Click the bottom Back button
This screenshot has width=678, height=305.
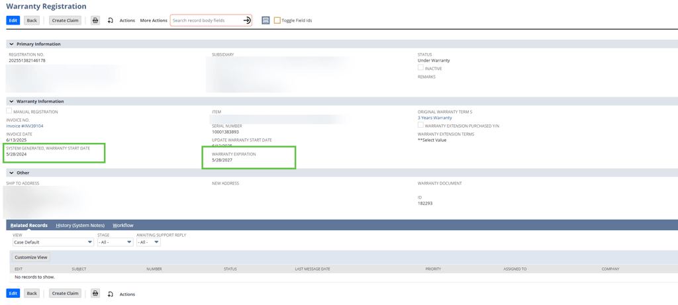[x=32, y=293]
